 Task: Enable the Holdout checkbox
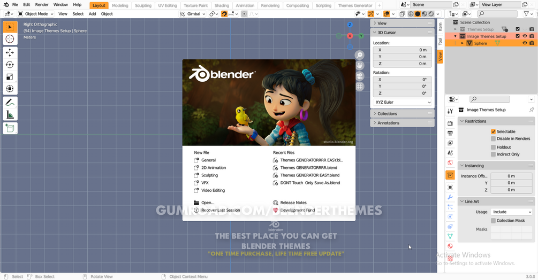[x=493, y=147]
